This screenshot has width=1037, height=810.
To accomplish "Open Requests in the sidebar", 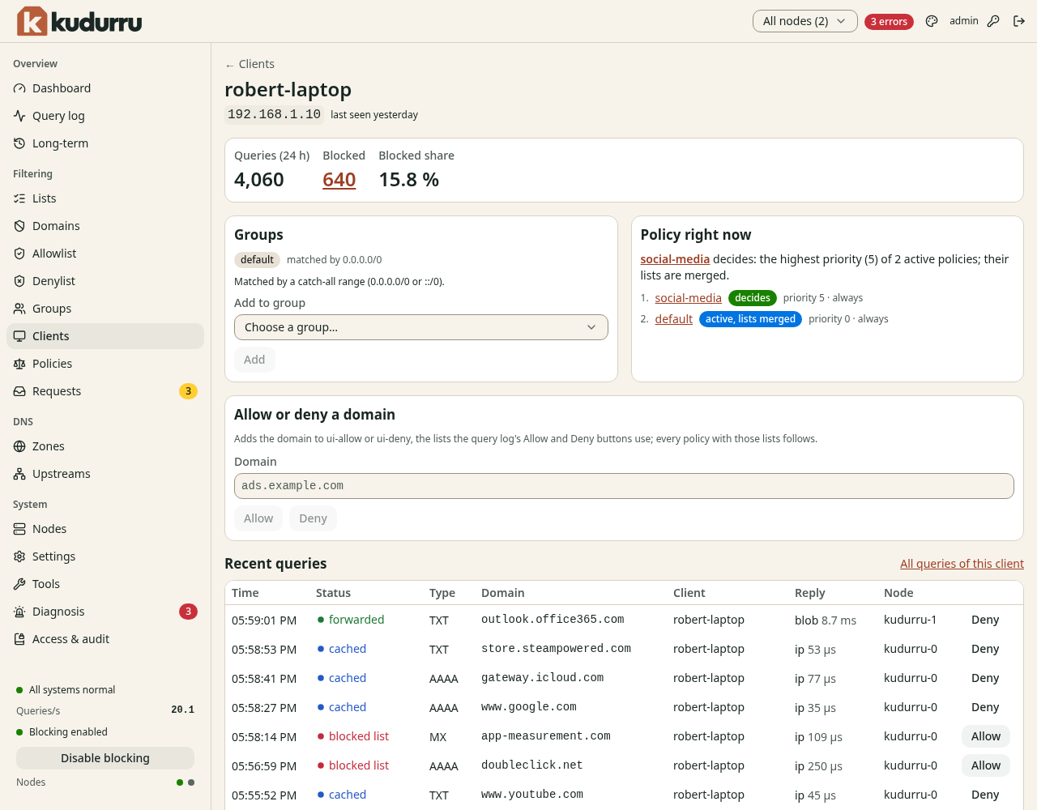I will click(105, 391).
